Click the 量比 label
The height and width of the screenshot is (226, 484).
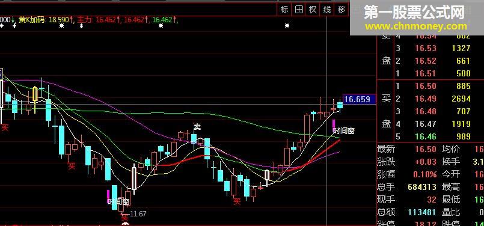(451, 212)
